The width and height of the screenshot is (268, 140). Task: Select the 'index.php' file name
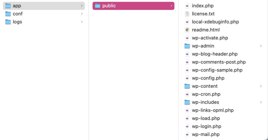[x=203, y=6]
